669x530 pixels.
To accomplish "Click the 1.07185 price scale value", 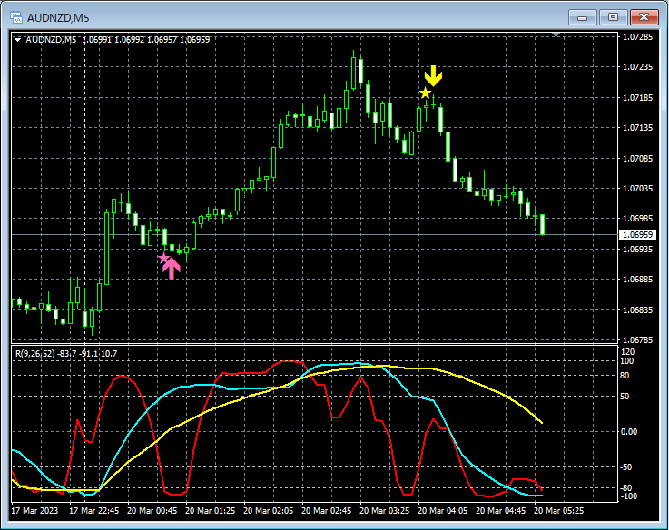I will [637, 98].
